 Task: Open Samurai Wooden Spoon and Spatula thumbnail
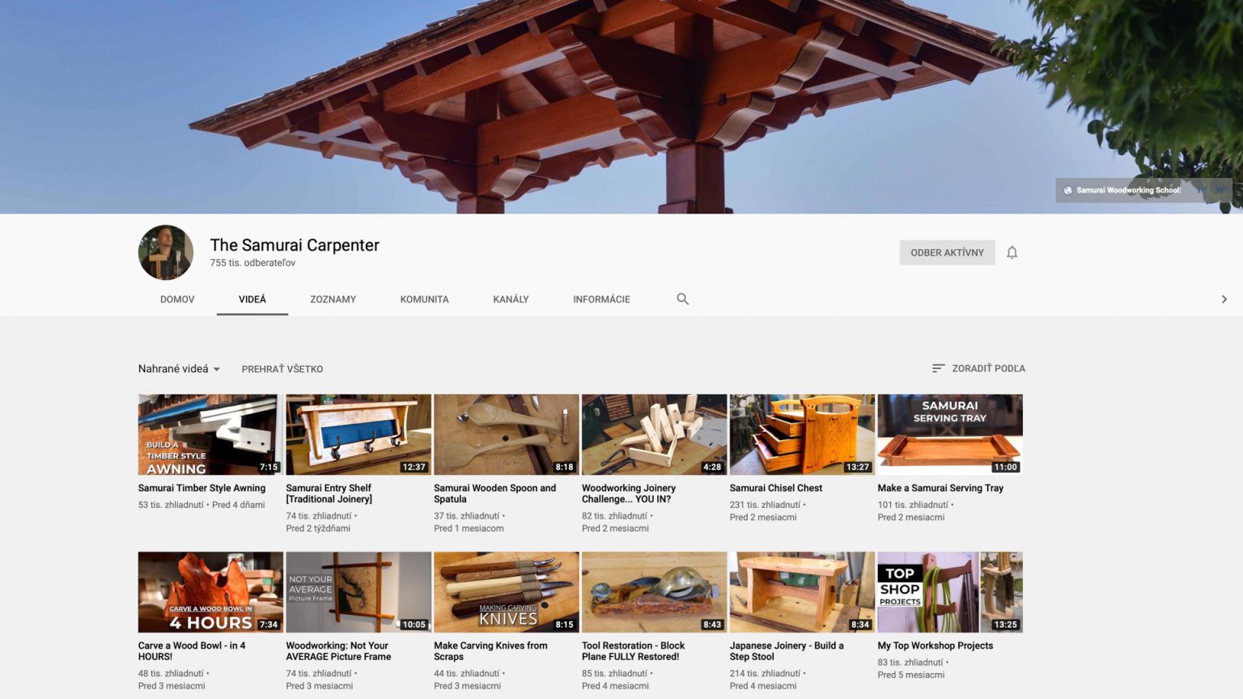(507, 434)
